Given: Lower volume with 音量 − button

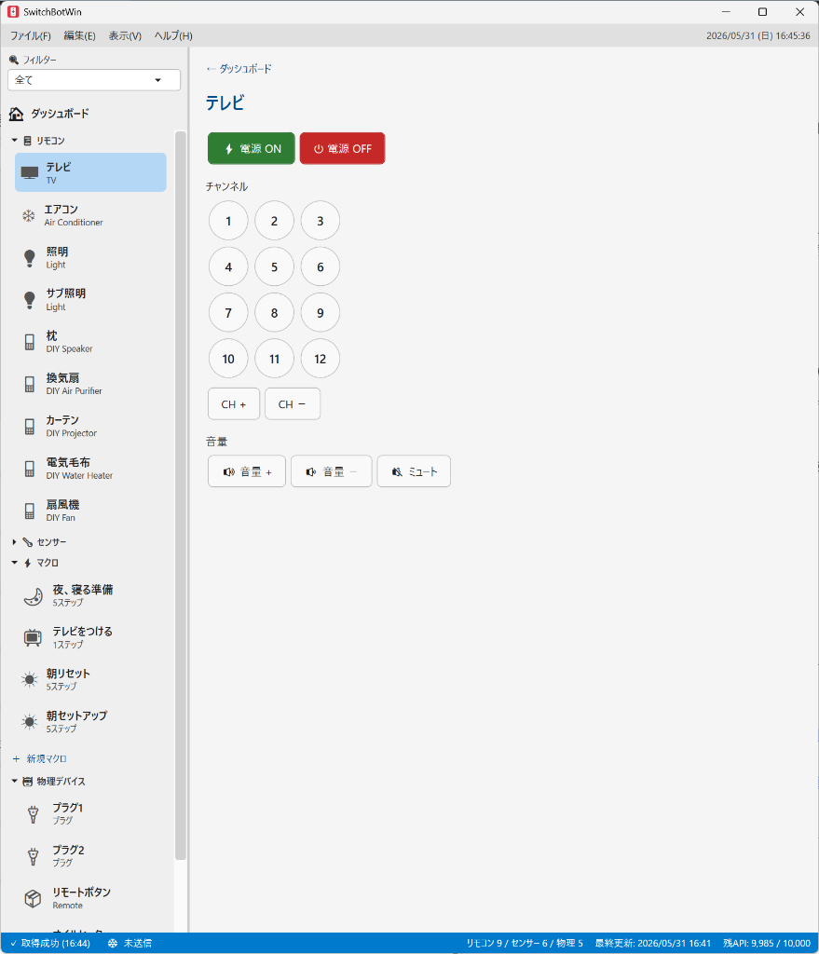Looking at the screenshot, I should tap(331, 471).
